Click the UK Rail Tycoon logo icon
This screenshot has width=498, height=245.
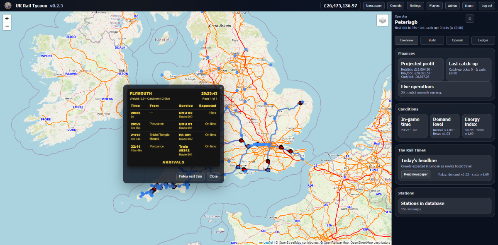pyautogui.click(x=8, y=5)
